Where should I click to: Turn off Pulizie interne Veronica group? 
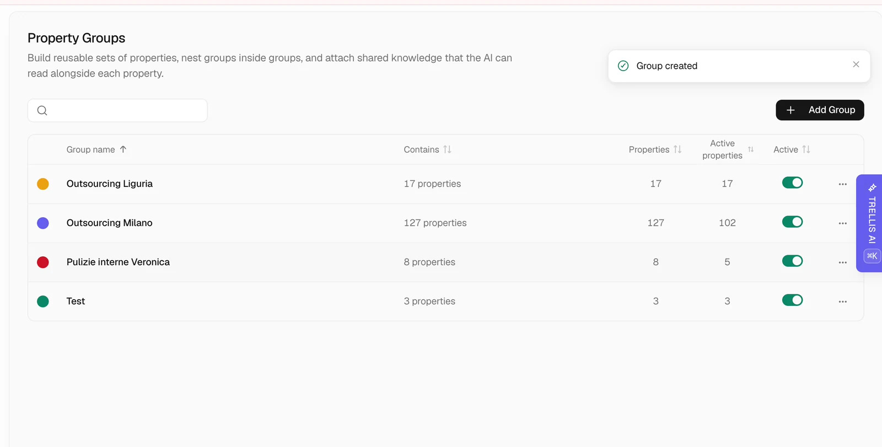click(x=792, y=261)
